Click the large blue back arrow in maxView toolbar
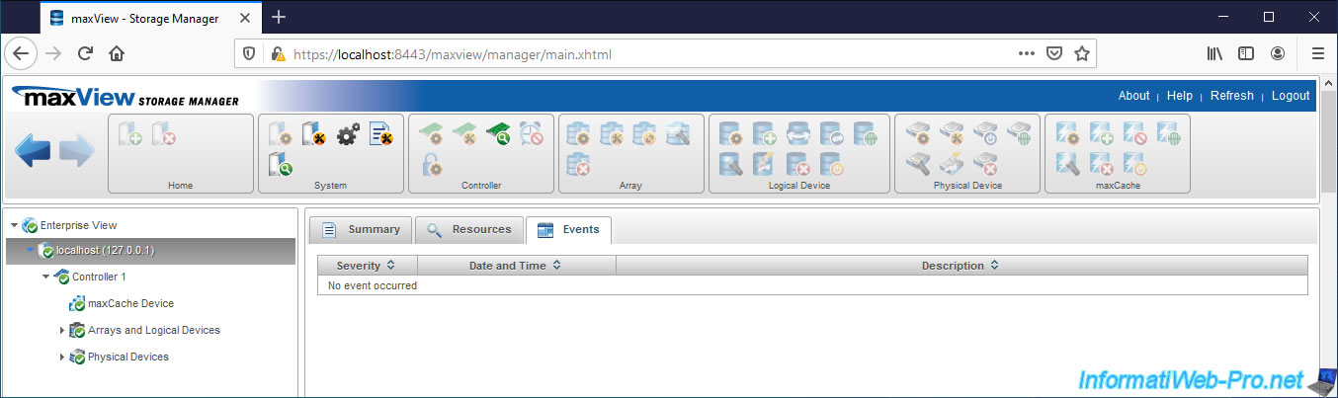Screen dimensions: 1338x398 [x=33, y=151]
